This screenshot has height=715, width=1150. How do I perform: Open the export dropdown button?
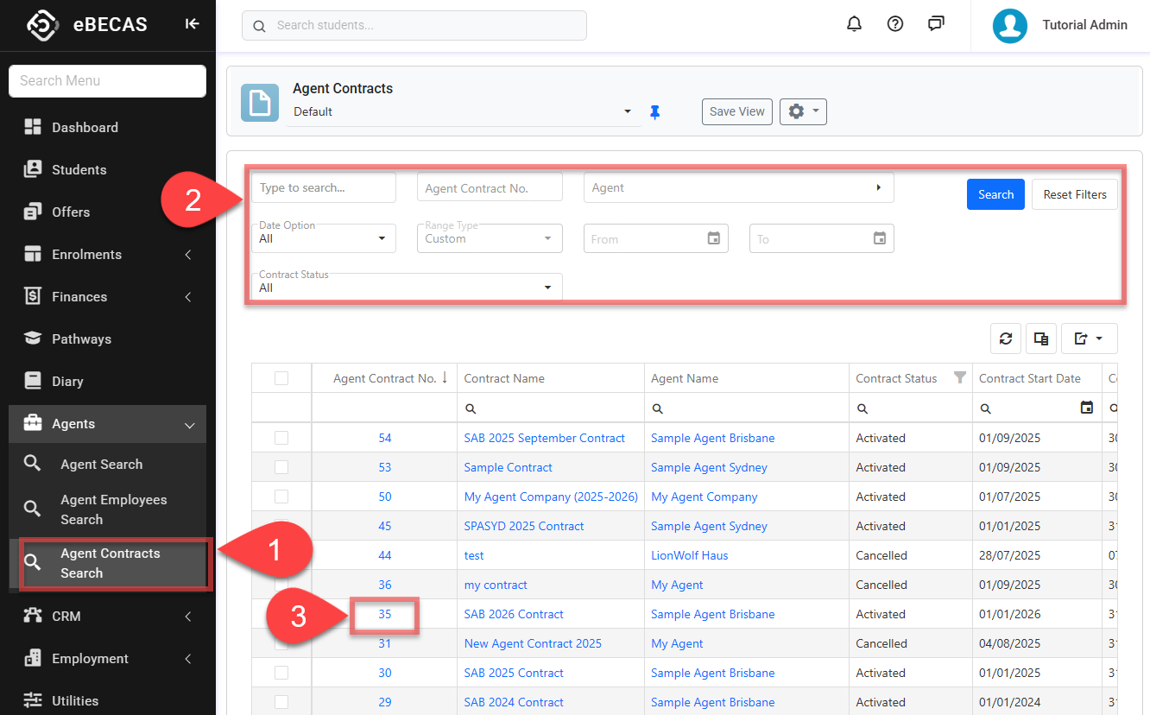tap(1089, 339)
